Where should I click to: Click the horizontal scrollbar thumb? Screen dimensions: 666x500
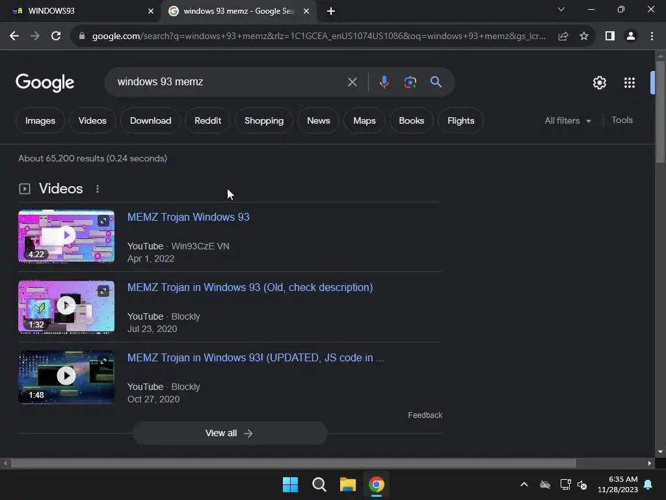pyautogui.click(x=293, y=463)
